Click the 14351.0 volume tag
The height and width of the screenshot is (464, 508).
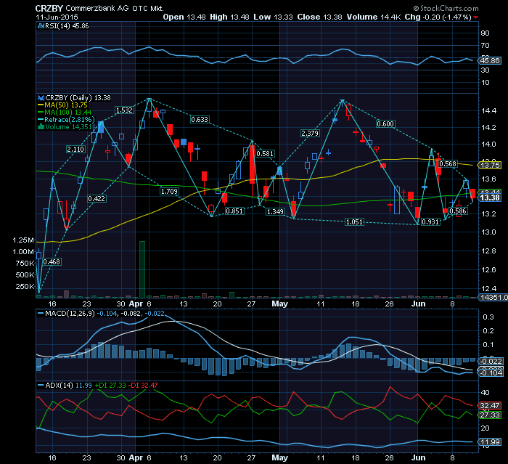coord(493,297)
